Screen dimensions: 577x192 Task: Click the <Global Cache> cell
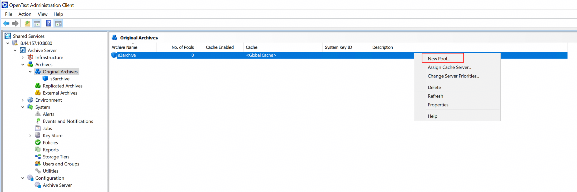(261, 55)
